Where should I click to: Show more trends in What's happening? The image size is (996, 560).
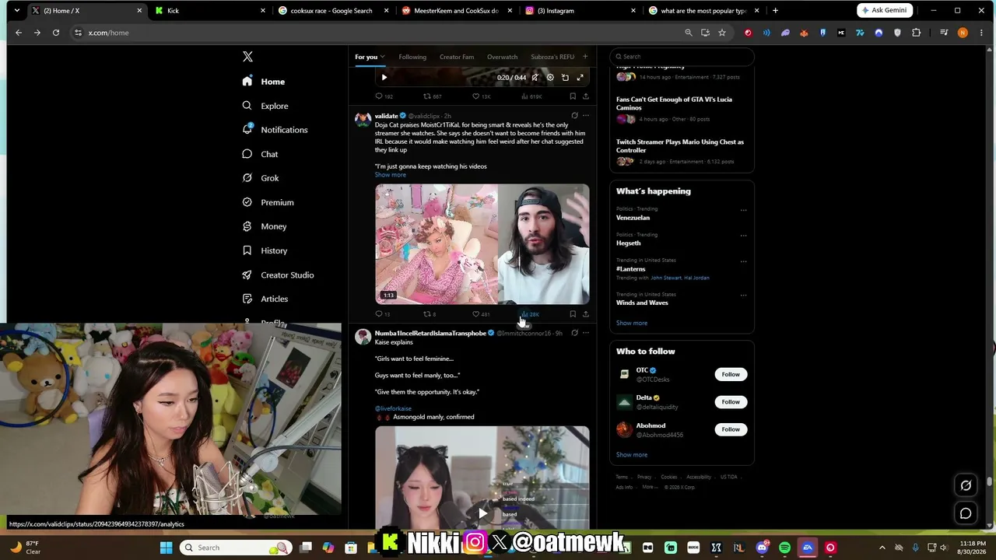pyautogui.click(x=632, y=323)
